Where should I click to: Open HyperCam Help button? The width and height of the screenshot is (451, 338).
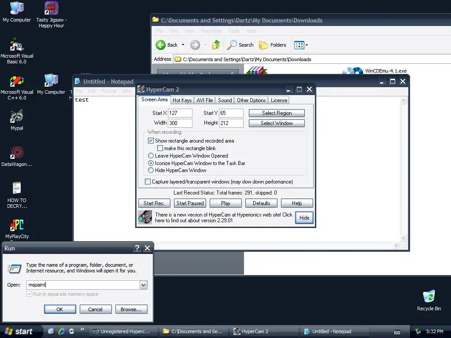297,203
